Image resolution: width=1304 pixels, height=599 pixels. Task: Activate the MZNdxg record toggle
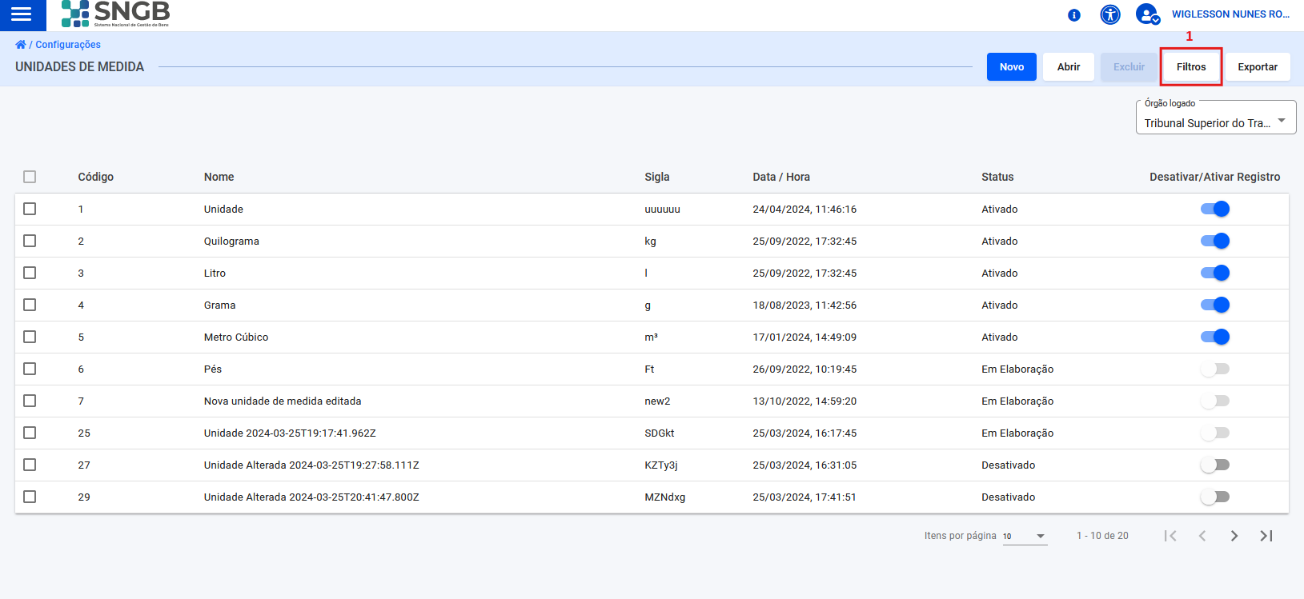[x=1215, y=497]
